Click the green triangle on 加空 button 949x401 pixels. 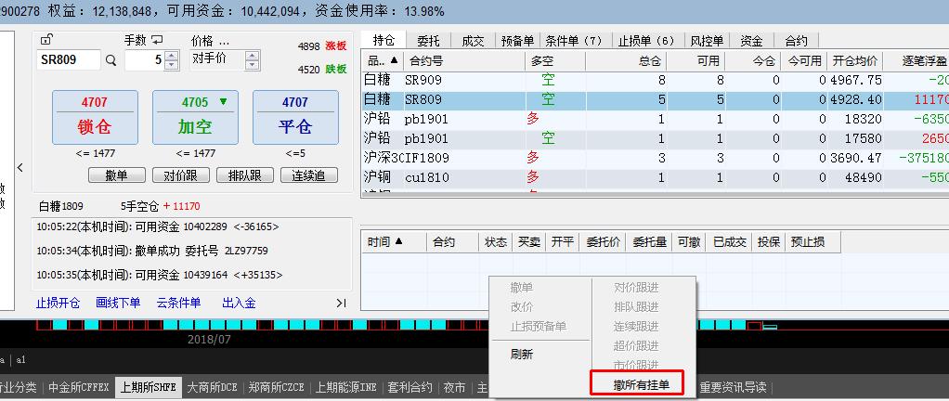tap(223, 102)
